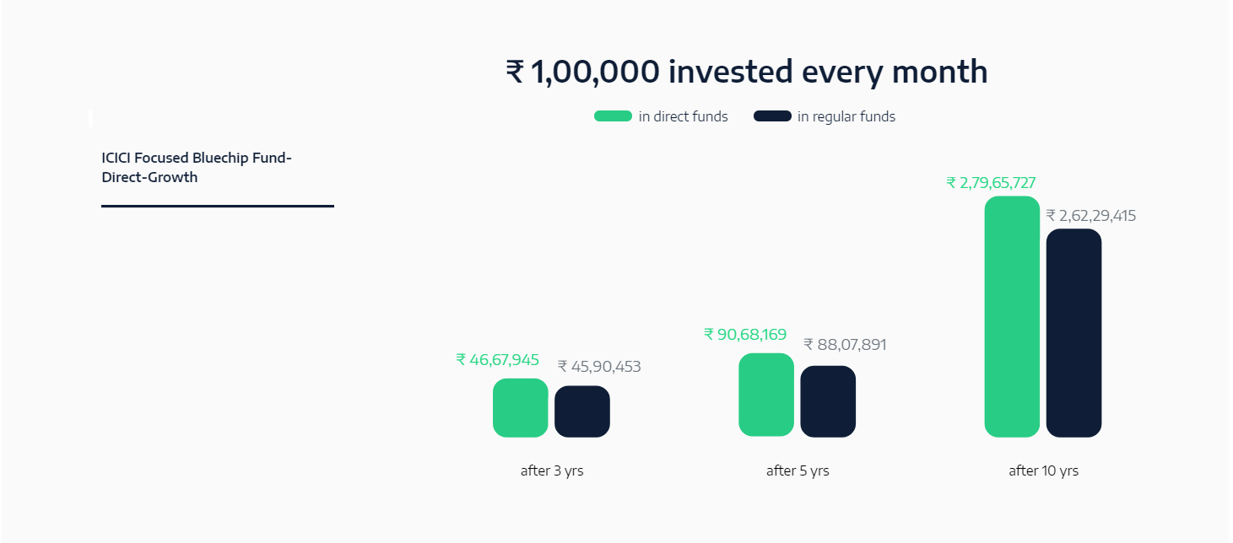
Task: Click the tall green 10 years bar
Action: [1012, 317]
